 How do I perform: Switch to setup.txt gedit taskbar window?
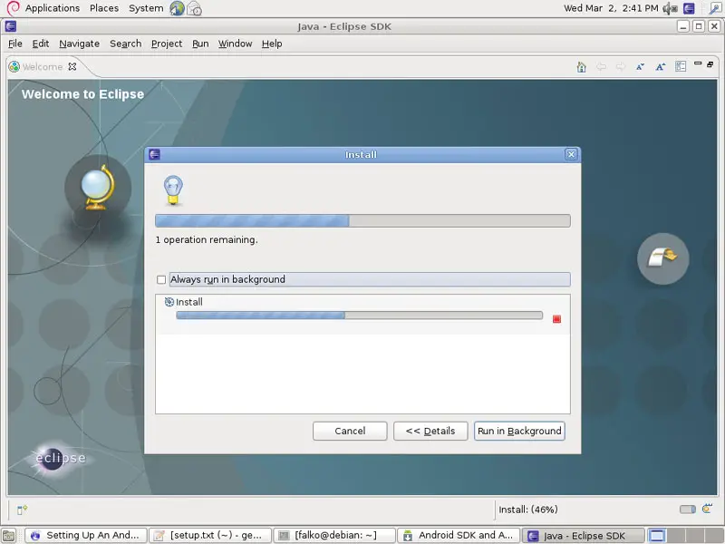click(x=210, y=536)
